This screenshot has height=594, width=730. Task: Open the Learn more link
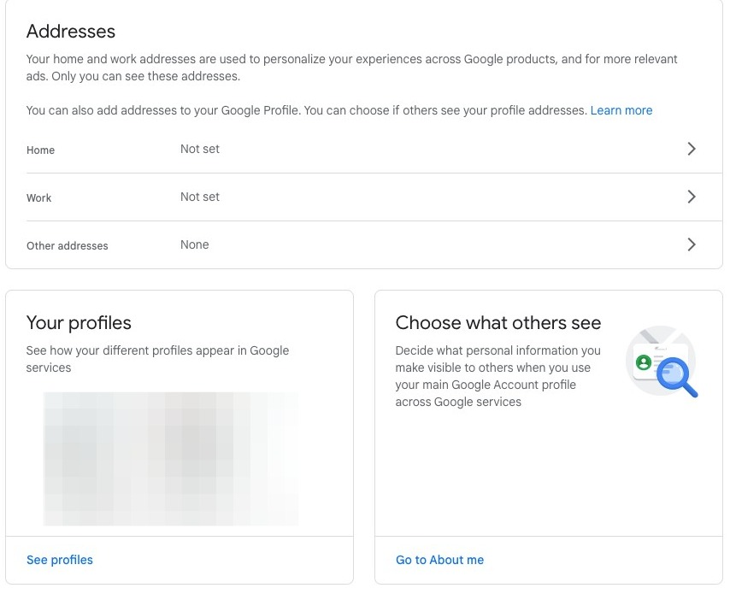pyautogui.click(x=621, y=110)
